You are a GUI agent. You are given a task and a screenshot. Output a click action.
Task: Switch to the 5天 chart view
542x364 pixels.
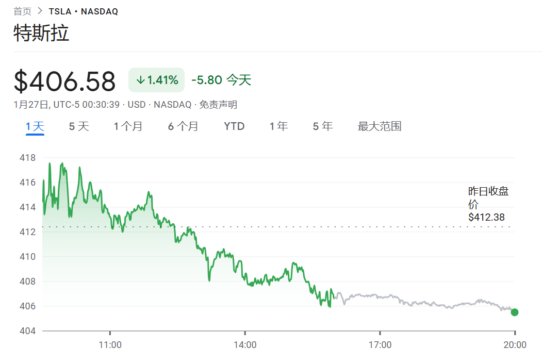pos(78,126)
